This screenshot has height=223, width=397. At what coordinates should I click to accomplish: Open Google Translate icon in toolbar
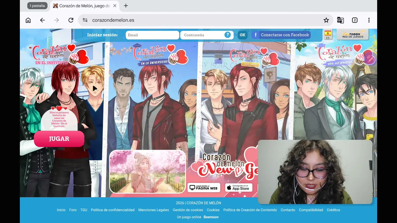coord(340,20)
